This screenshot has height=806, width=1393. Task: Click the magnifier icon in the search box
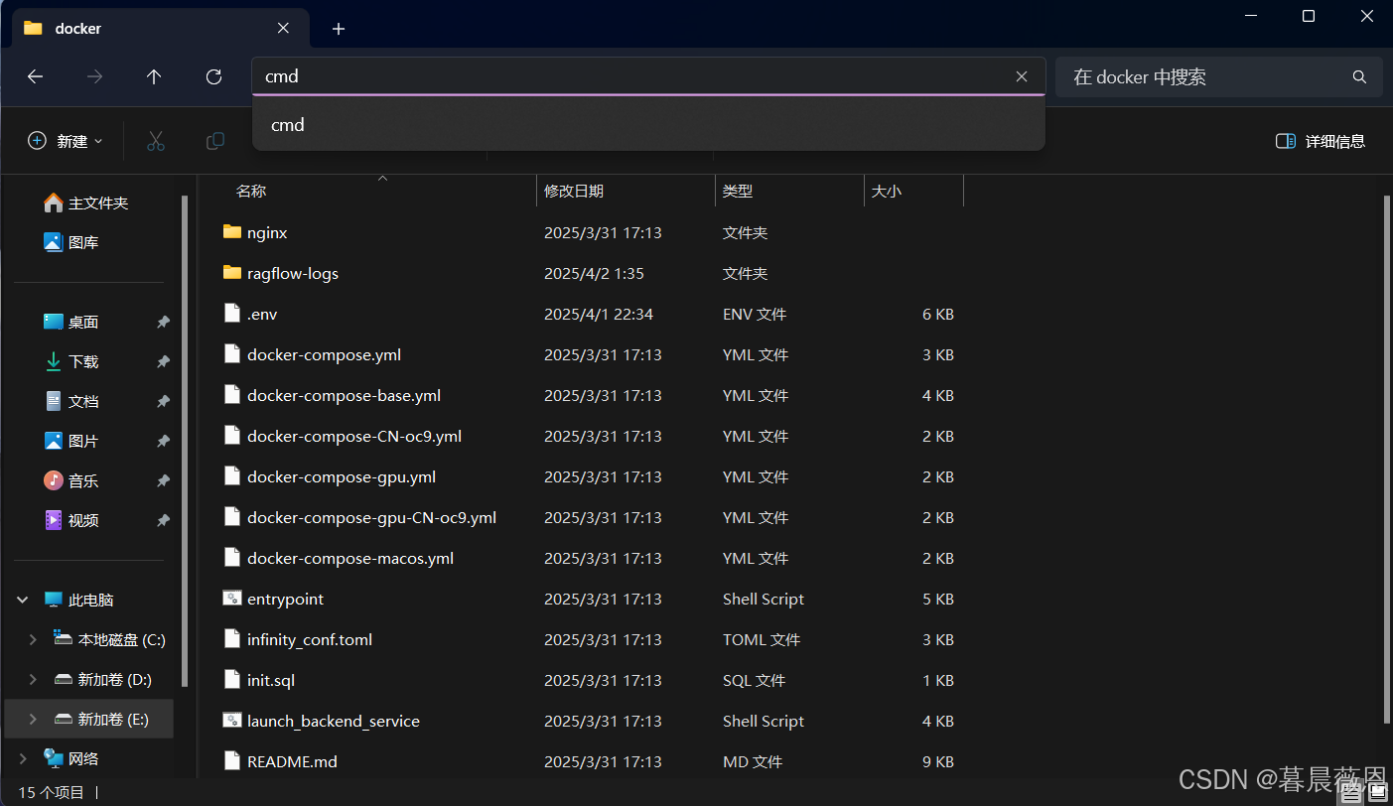click(1358, 76)
